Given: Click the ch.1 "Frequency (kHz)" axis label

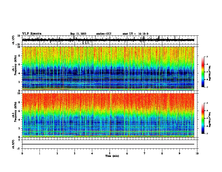Looking at the screenshot, I should [15, 65].
